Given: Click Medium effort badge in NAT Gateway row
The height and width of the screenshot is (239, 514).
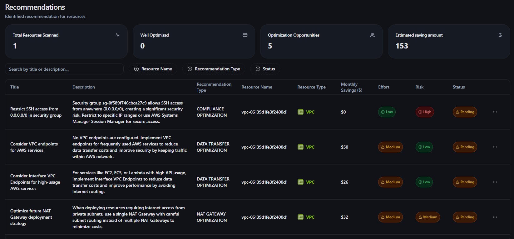Looking at the screenshot, I should click(390, 217).
